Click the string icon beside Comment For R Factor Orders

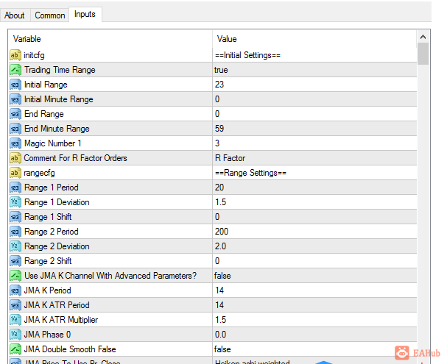15,158
